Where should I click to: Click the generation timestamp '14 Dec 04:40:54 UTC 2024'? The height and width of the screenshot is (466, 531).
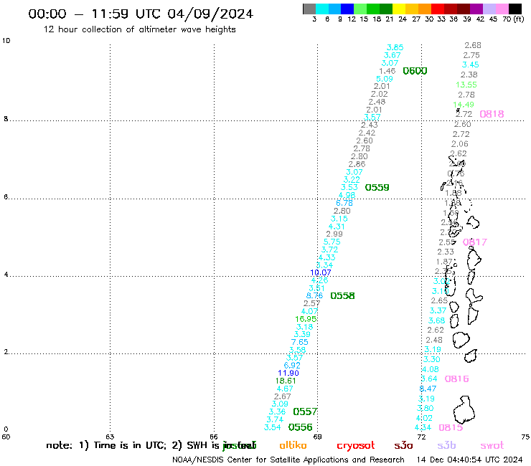pos(469,460)
